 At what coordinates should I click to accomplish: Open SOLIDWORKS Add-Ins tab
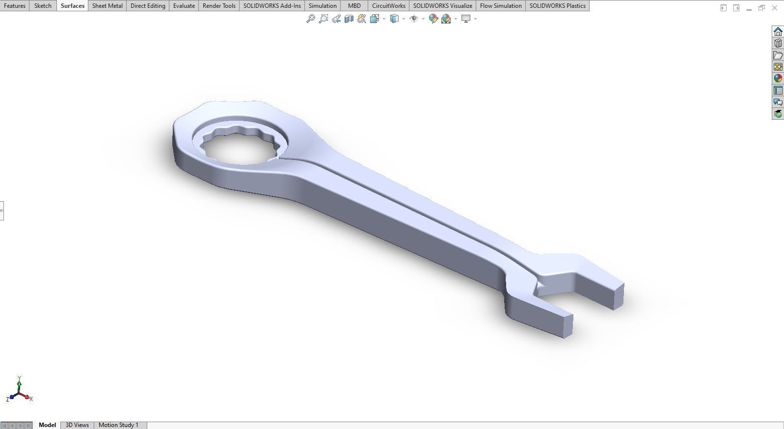pyautogui.click(x=272, y=5)
